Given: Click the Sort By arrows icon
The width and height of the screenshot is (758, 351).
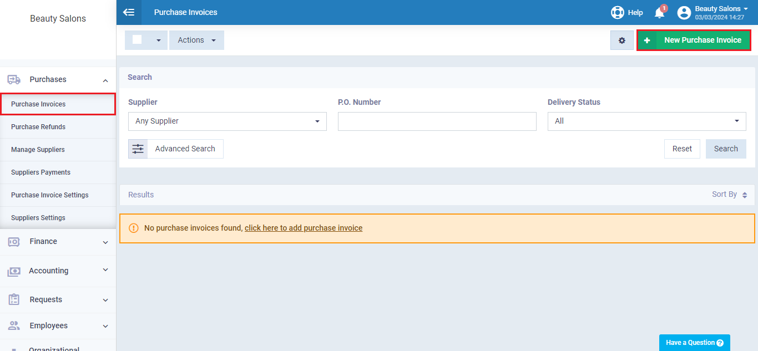Looking at the screenshot, I should pyautogui.click(x=745, y=195).
